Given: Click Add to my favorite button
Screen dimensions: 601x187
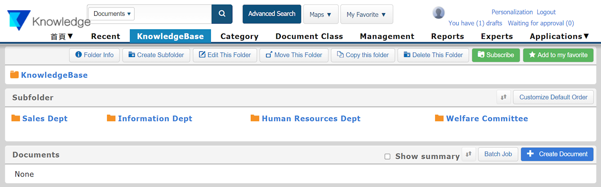Looking at the screenshot, I should [558, 55].
